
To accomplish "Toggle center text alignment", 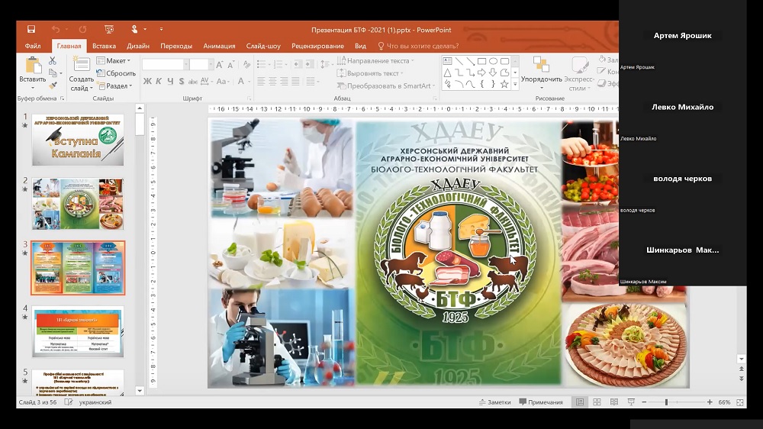I will click(x=272, y=82).
